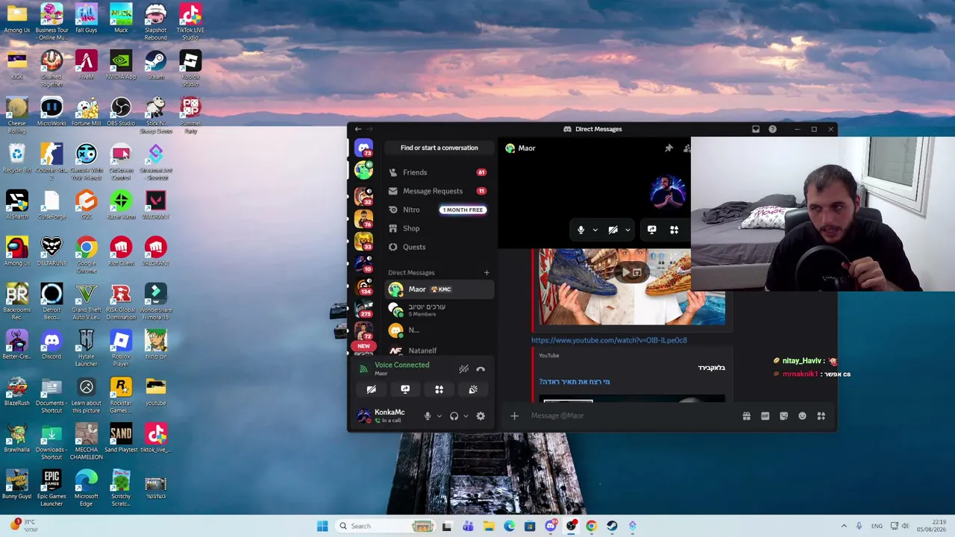This screenshot has height=537, width=955.
Task: Open Steam from the taskbar
Action: (x=611, y=526)
